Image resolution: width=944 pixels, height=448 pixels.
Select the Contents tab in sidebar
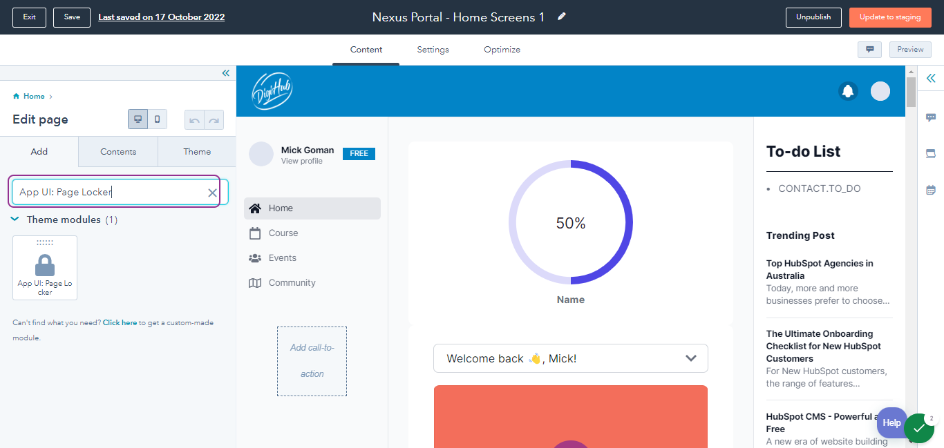pyautogui.click(x=118, y=152)
